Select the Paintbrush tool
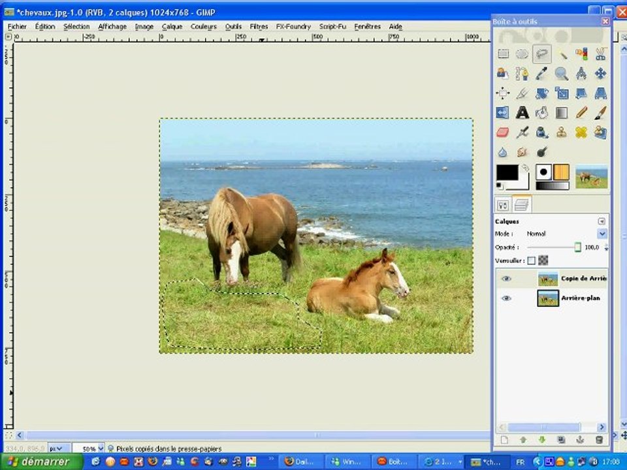Image resolution: width=627 pixels, height=470 pixels. click(600, 113)
